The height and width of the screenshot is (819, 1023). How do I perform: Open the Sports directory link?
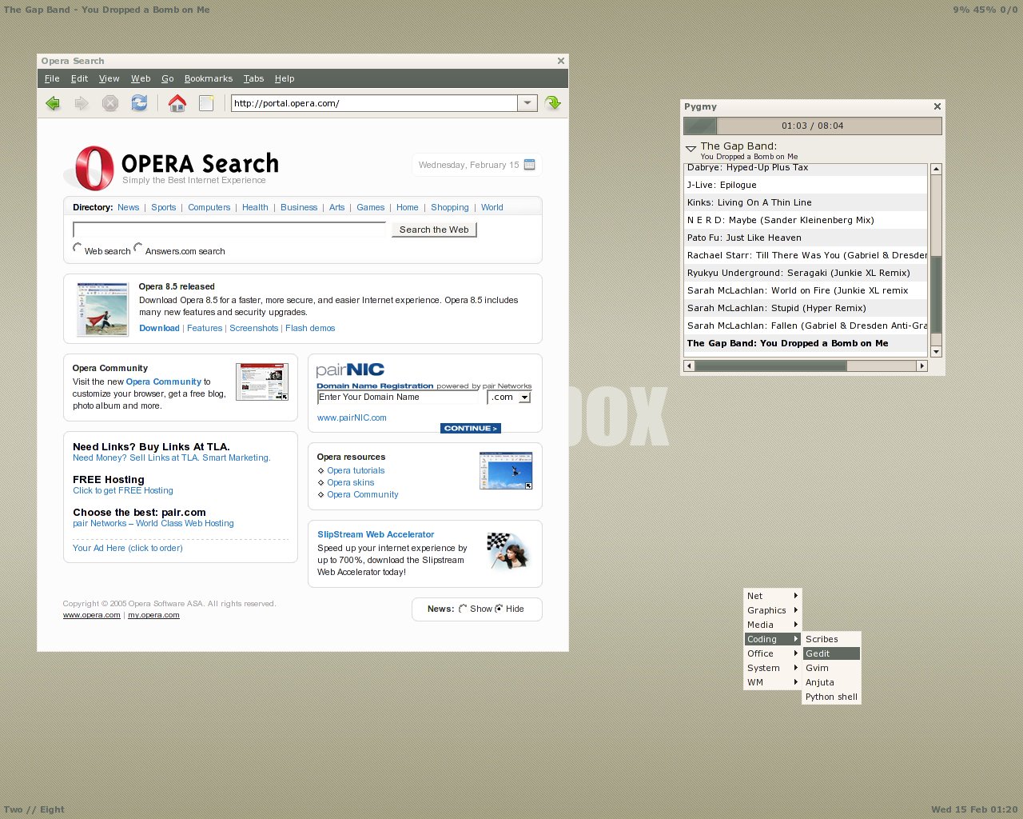coord(164,207)
